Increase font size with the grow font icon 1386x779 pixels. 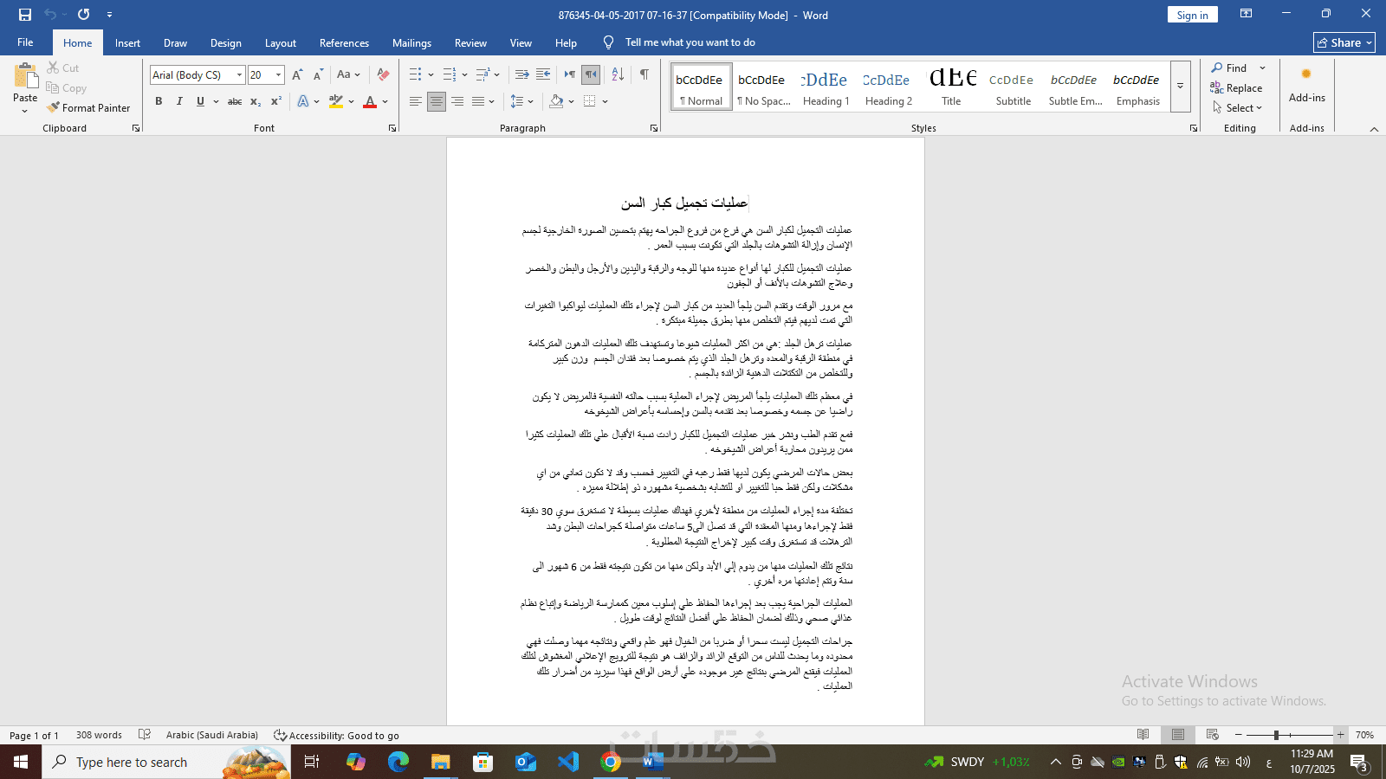point(297,75)
